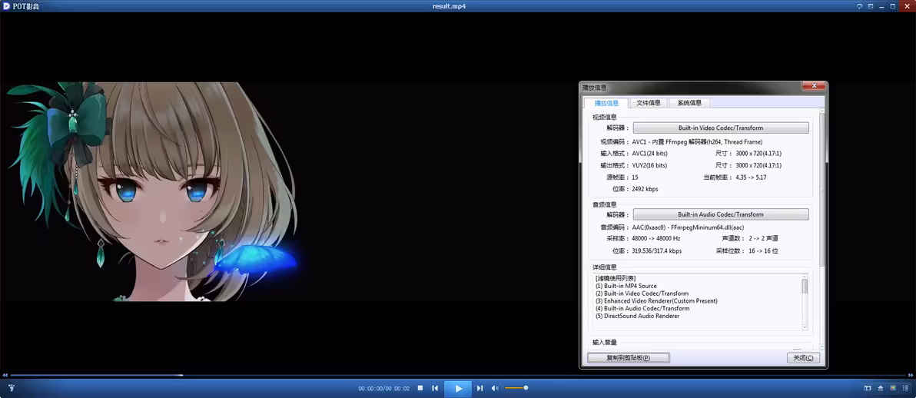Click the stop playback button
Viewport: 916px width, 398px height.
(420, 388)
